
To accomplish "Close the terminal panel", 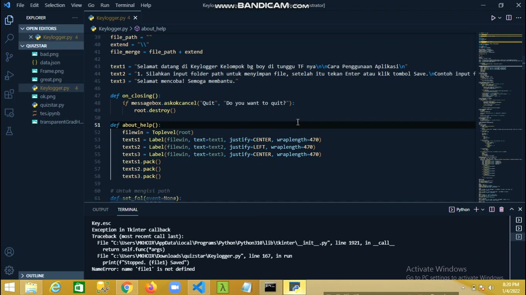I will click(520, 209).
